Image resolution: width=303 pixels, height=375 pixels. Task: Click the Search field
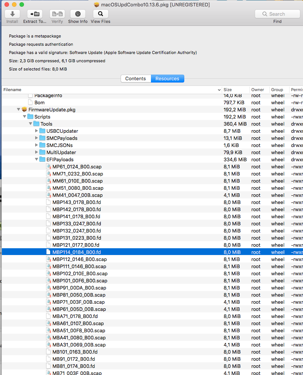[277, 14]
